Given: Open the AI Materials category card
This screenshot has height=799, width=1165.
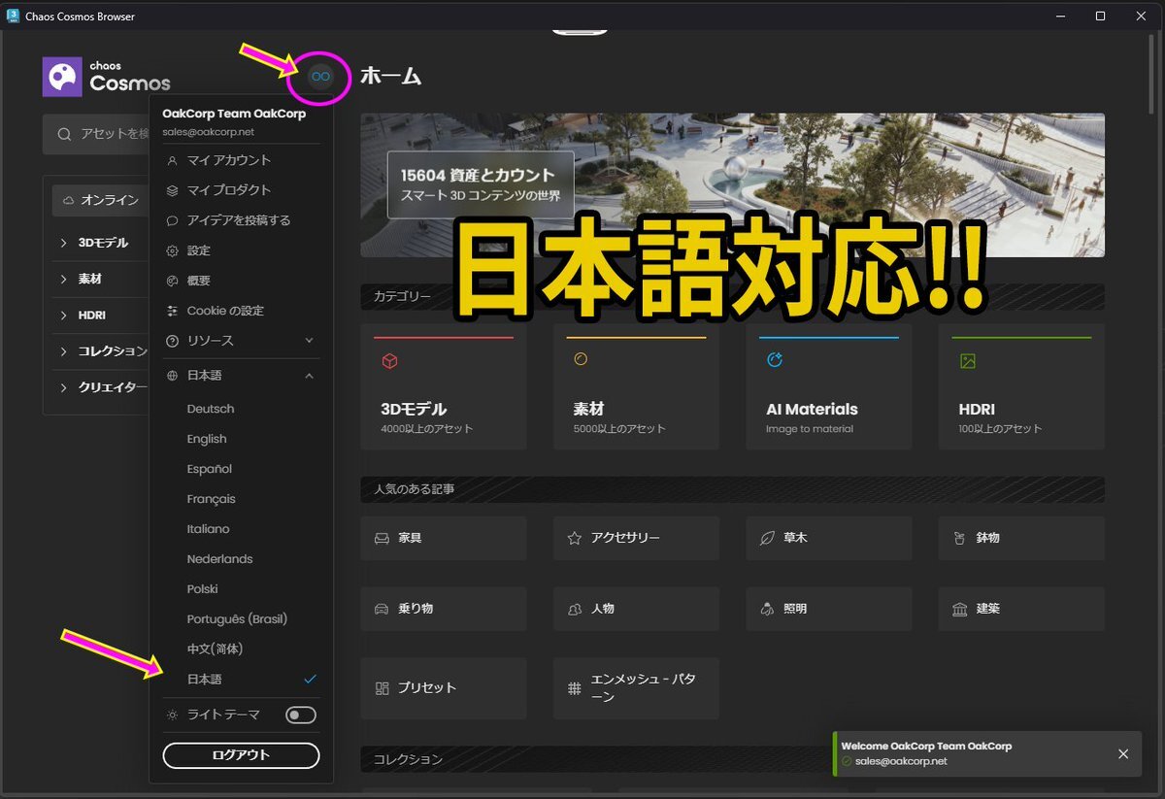Looking at the screenshot, I should pos(829,386).
